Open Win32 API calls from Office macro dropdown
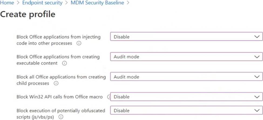Image resolution: width=263 pixels, height=120 pixels. (186, 97)
